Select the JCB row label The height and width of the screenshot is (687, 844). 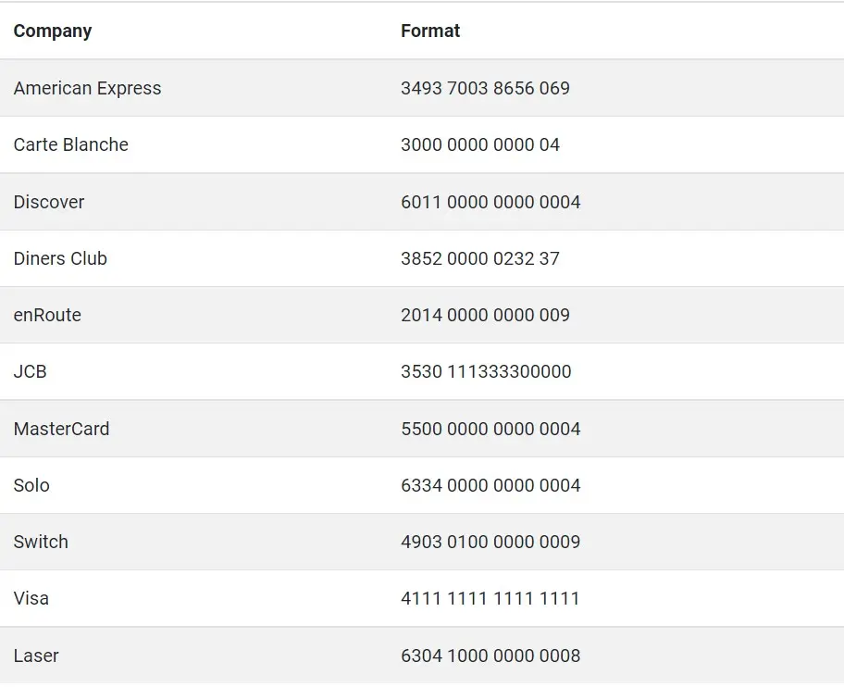(31, 371)
